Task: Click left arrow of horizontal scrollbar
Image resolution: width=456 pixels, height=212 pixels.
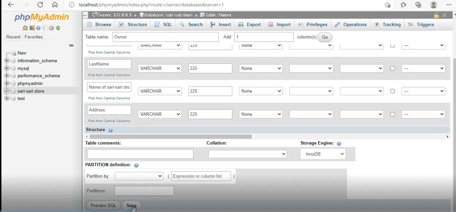Action: [87, 136]
